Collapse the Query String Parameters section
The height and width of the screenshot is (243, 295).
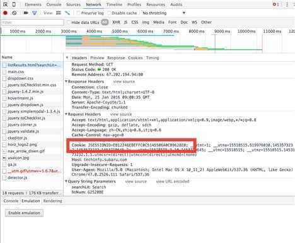[66, 181]
